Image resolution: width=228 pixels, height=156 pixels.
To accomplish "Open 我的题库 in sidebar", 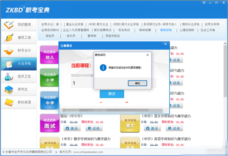I will pyautogui.click(x=19, y=24).
